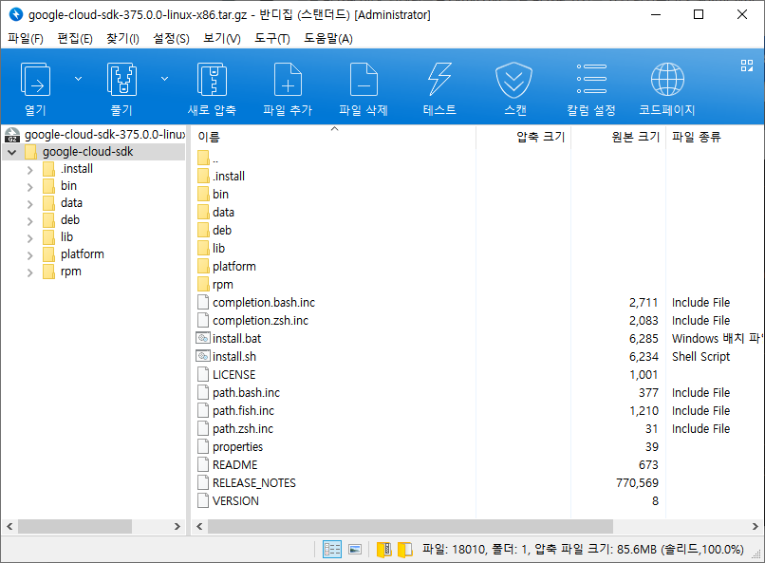Run the 테스트 (Test) lightning tool
The width and height of the screenshot is (765, 563).
(x=439, y=79)
